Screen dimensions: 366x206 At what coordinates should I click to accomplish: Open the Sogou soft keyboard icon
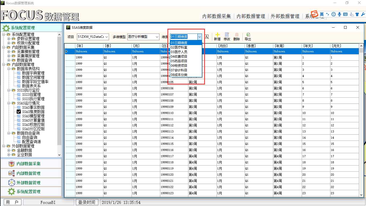click(x=345, y=14)
